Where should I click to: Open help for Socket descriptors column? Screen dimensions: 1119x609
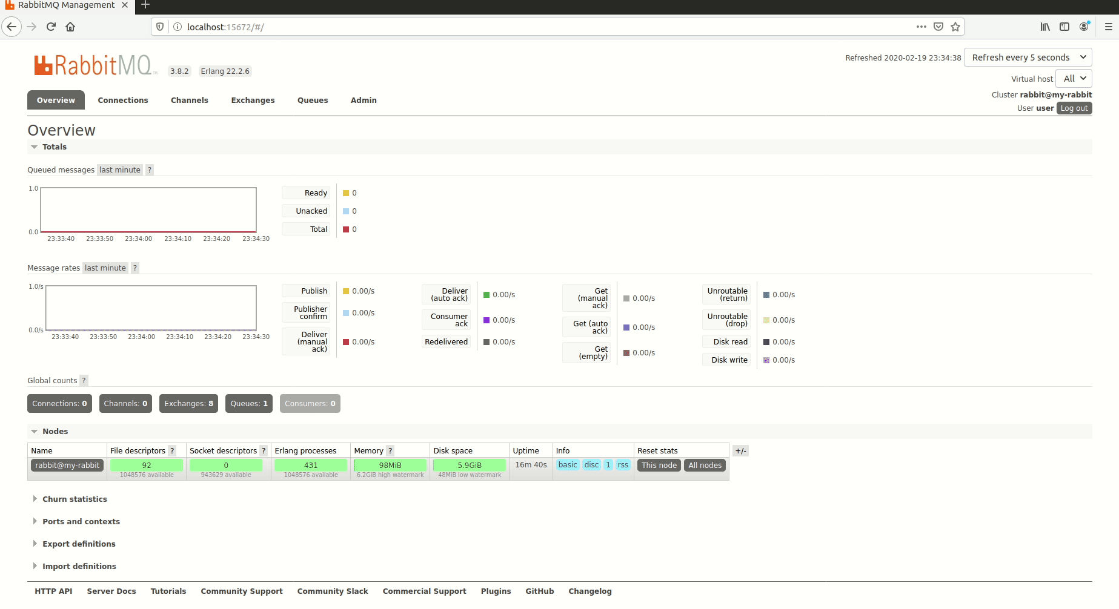pyautogui.click(x=264, y=451)
